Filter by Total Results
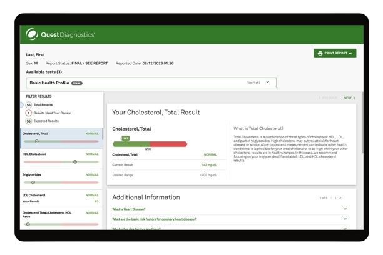The height and width of the screenshot is (255, 383). [43, 105]
